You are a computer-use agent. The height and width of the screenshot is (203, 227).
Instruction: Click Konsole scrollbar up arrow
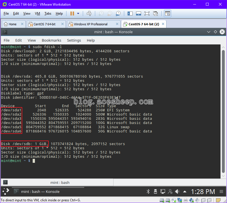(223, 47)
